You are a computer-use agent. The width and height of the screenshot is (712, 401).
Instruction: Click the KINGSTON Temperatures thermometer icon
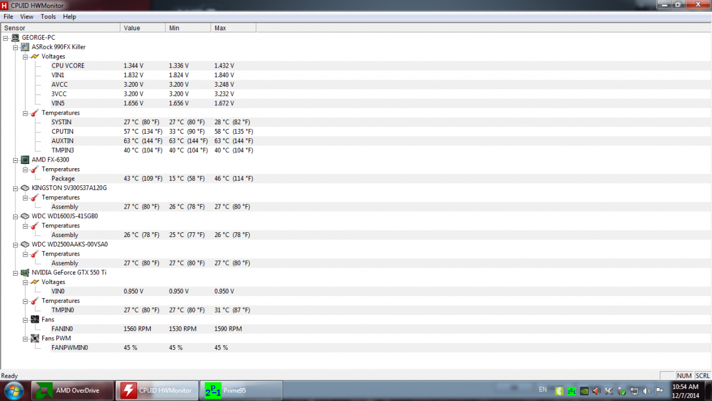coord(35,197)
